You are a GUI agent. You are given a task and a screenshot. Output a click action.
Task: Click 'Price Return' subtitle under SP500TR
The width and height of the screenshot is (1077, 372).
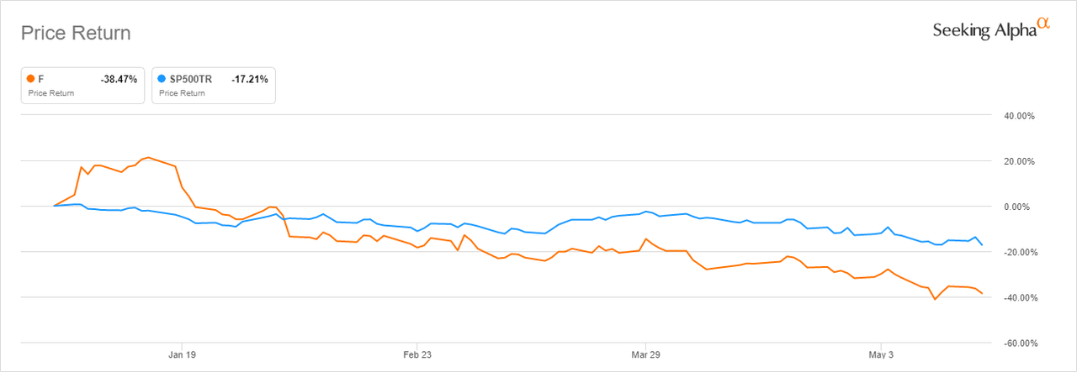pos(181,93)
